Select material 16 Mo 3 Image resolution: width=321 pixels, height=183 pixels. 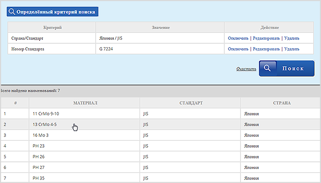pyautogui.click(x=40, y=135)
